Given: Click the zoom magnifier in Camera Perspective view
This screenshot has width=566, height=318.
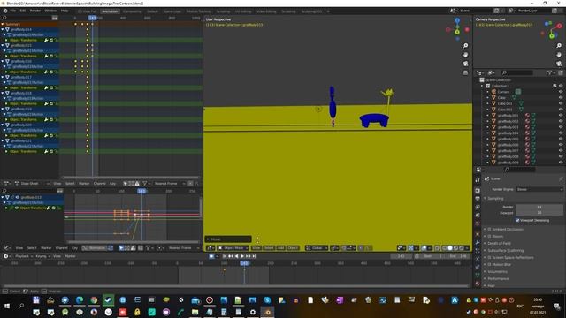Looking at the screenshot, I should click(559, 46).
